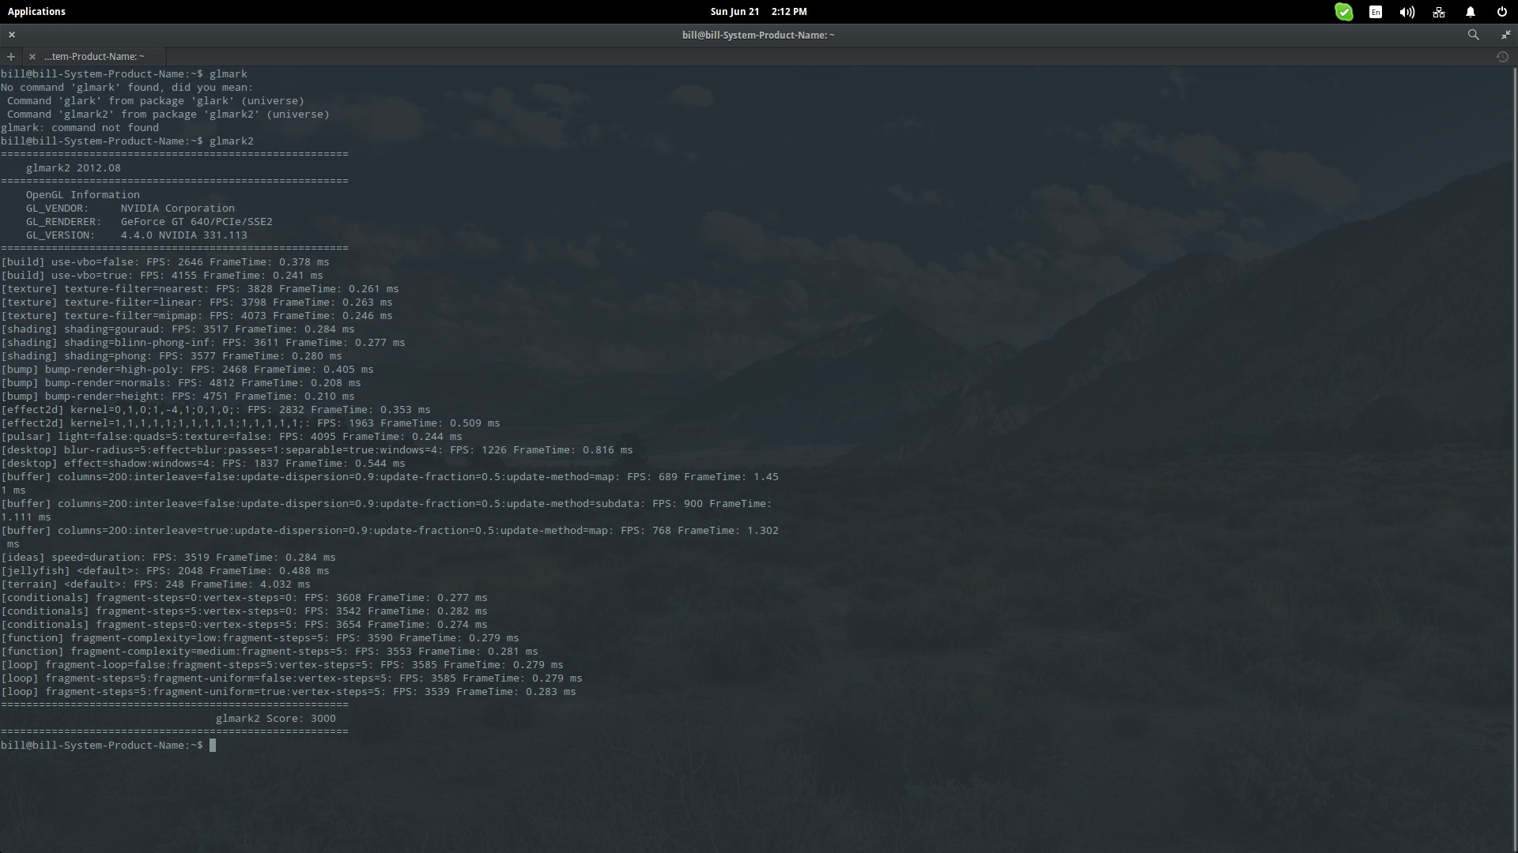
Task: Click the glmark2 2012.08 heading text
Action: 74,167
